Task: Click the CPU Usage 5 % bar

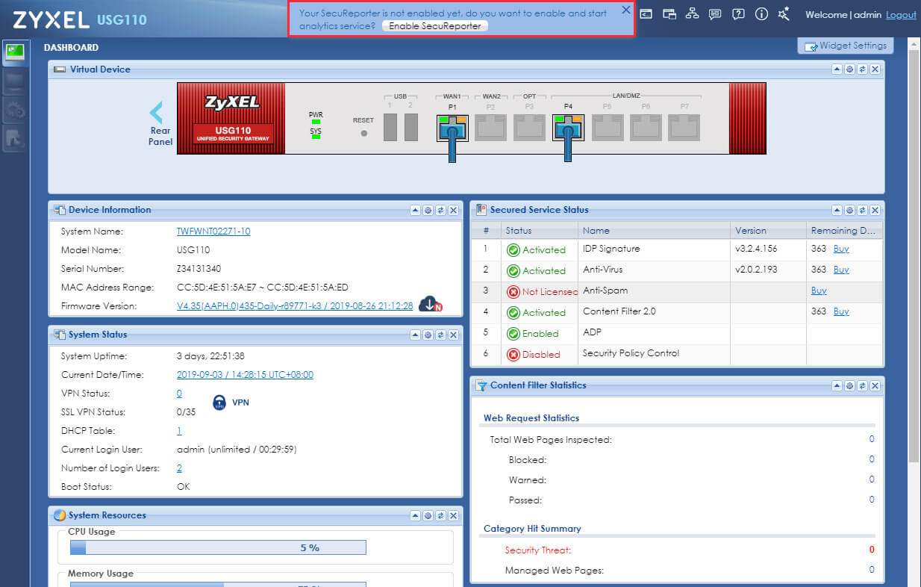Action: coord(218,548)
